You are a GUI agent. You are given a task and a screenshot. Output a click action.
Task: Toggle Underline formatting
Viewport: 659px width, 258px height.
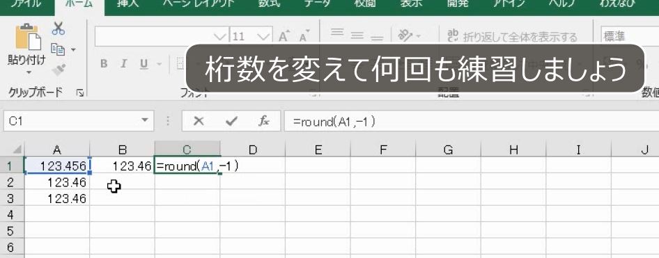[x=144, y=64]
